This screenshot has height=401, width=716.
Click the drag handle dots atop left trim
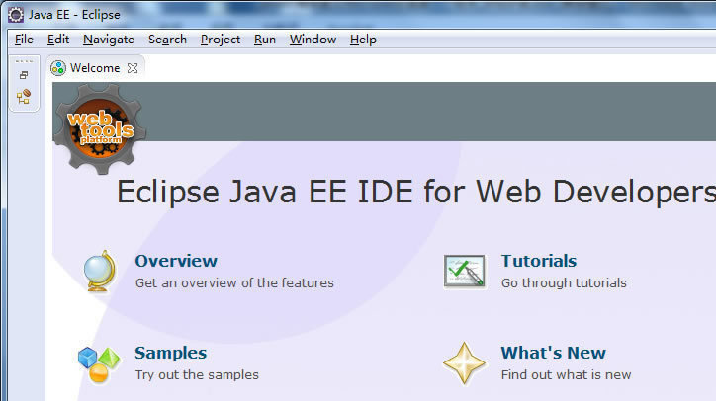(x=24, y=61)
